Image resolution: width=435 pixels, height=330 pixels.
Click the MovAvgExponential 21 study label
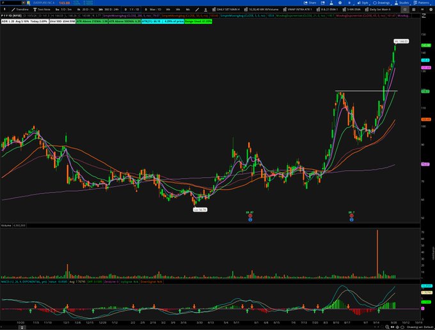[x=301, y=16]
